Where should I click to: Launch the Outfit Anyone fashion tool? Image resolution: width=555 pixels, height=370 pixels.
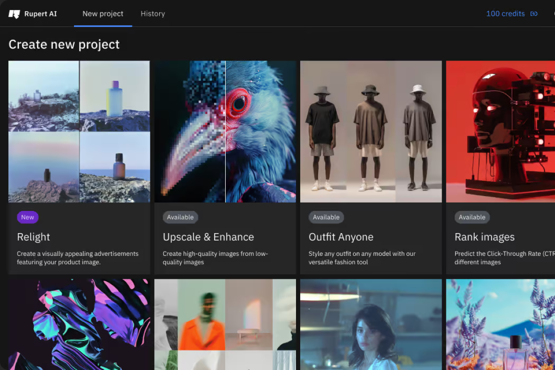pos(341,237)
